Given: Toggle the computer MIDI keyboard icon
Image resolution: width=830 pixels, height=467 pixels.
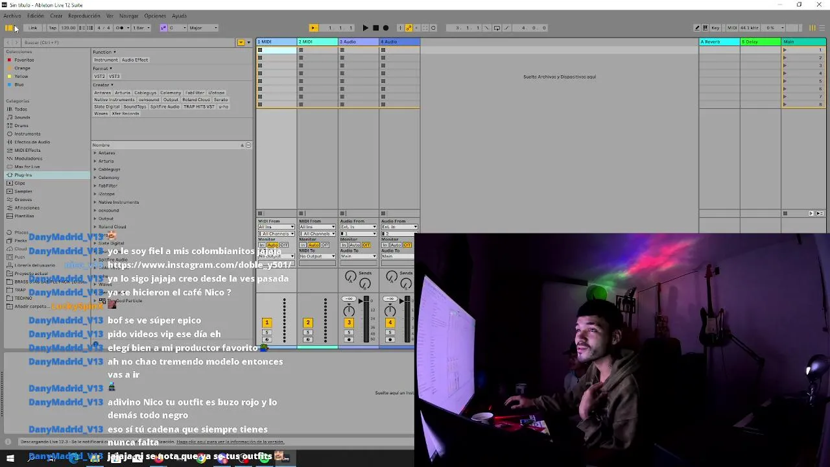Looking at the screenshot, I should coord(706,28).
